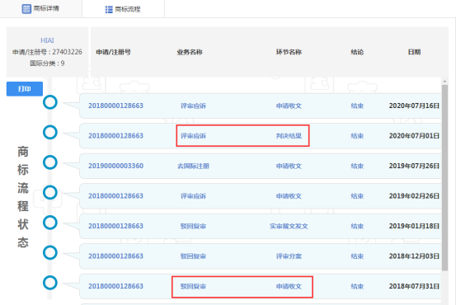This screenshot has height=305, width=456.
Task: Click the date 2018年12月03日
Action: pos(414,256)
